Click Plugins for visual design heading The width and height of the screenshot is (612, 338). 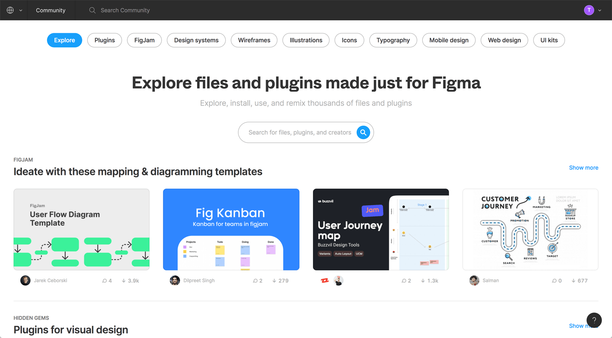coord(71,329)
